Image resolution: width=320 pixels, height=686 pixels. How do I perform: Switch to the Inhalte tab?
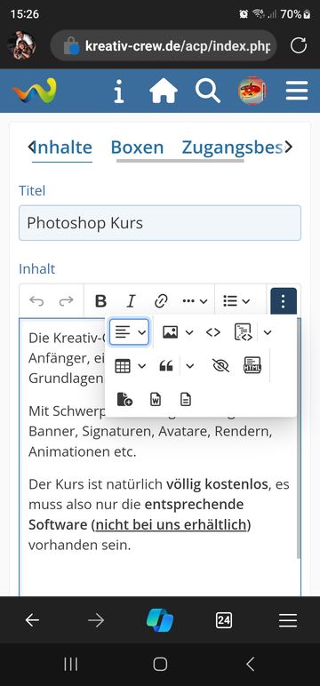[62, 148]
